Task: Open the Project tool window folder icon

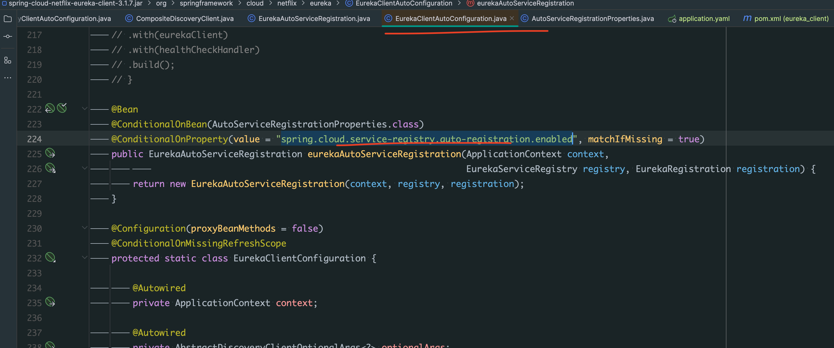Action: click(8, 19)
